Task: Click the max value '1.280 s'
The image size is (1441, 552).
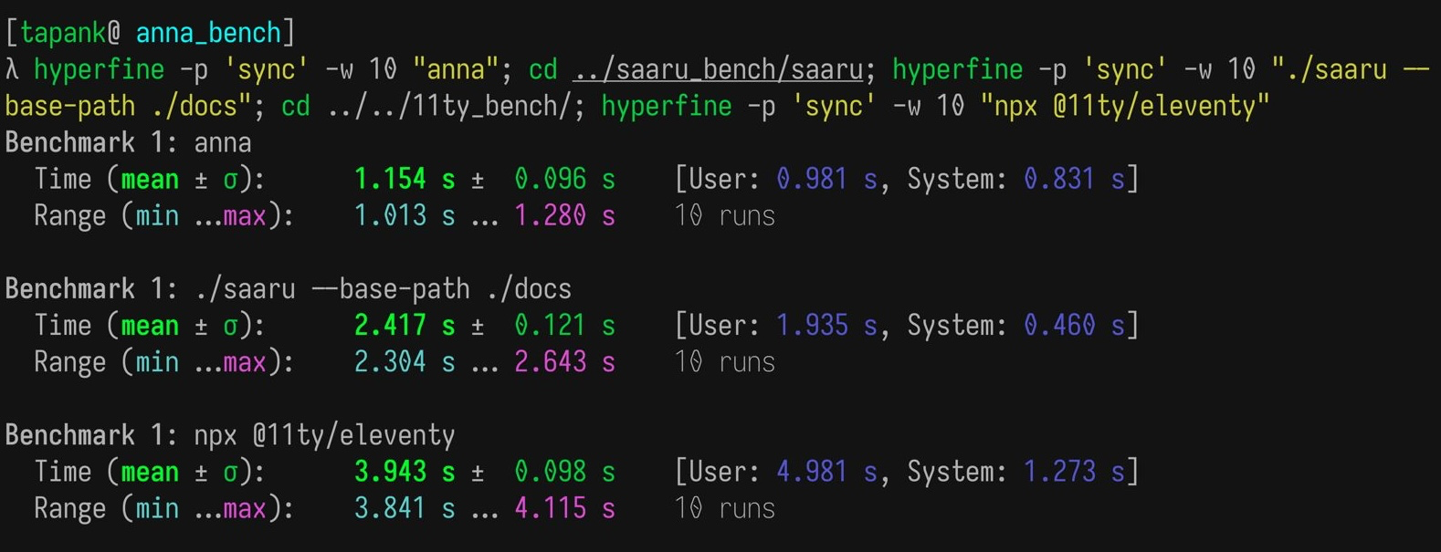Action: [564, 216]
